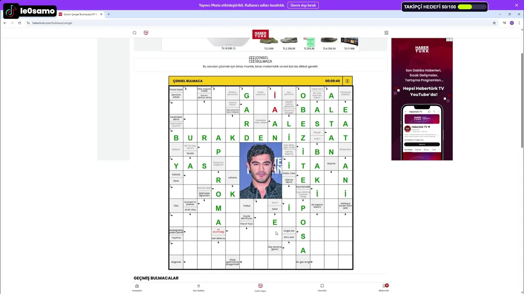
Task: Open Canlı Yayın in bottom navigation
Action: click(x=260, y=288)
